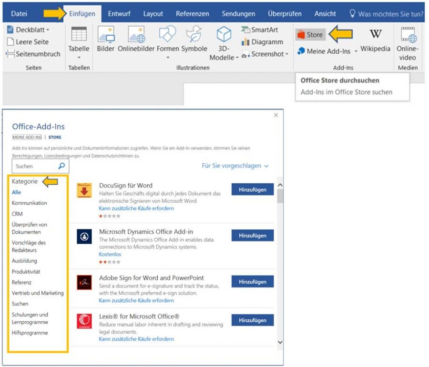
Task: Switch to the Sendungen tab
Action: pos(238,14)
